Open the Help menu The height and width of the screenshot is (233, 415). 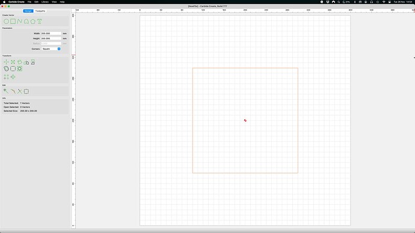(62, 2)
